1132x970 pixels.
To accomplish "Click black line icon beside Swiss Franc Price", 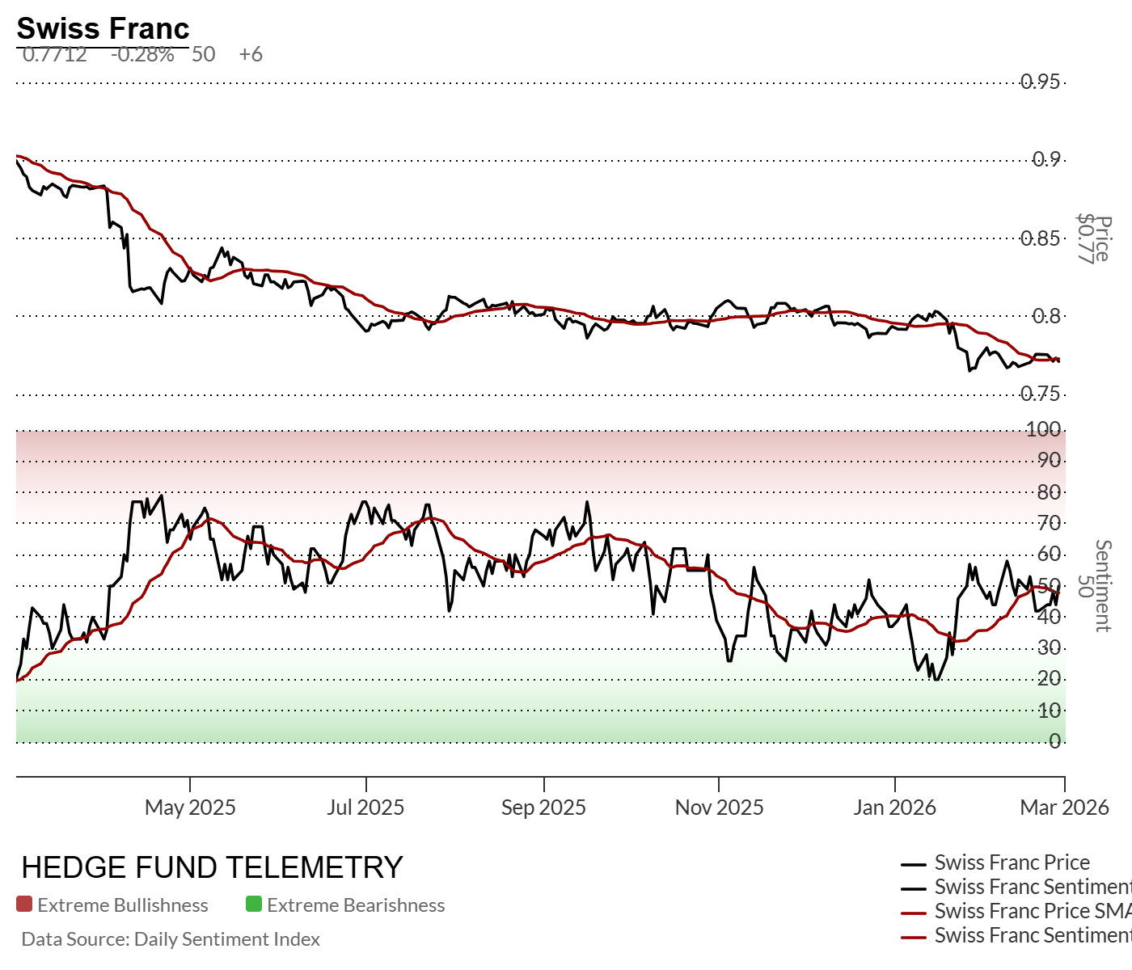I will pos(914,864).
